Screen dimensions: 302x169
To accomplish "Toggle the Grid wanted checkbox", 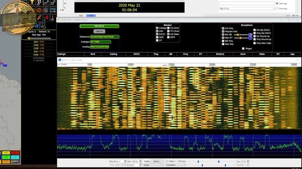I will (x=157, y=31).
